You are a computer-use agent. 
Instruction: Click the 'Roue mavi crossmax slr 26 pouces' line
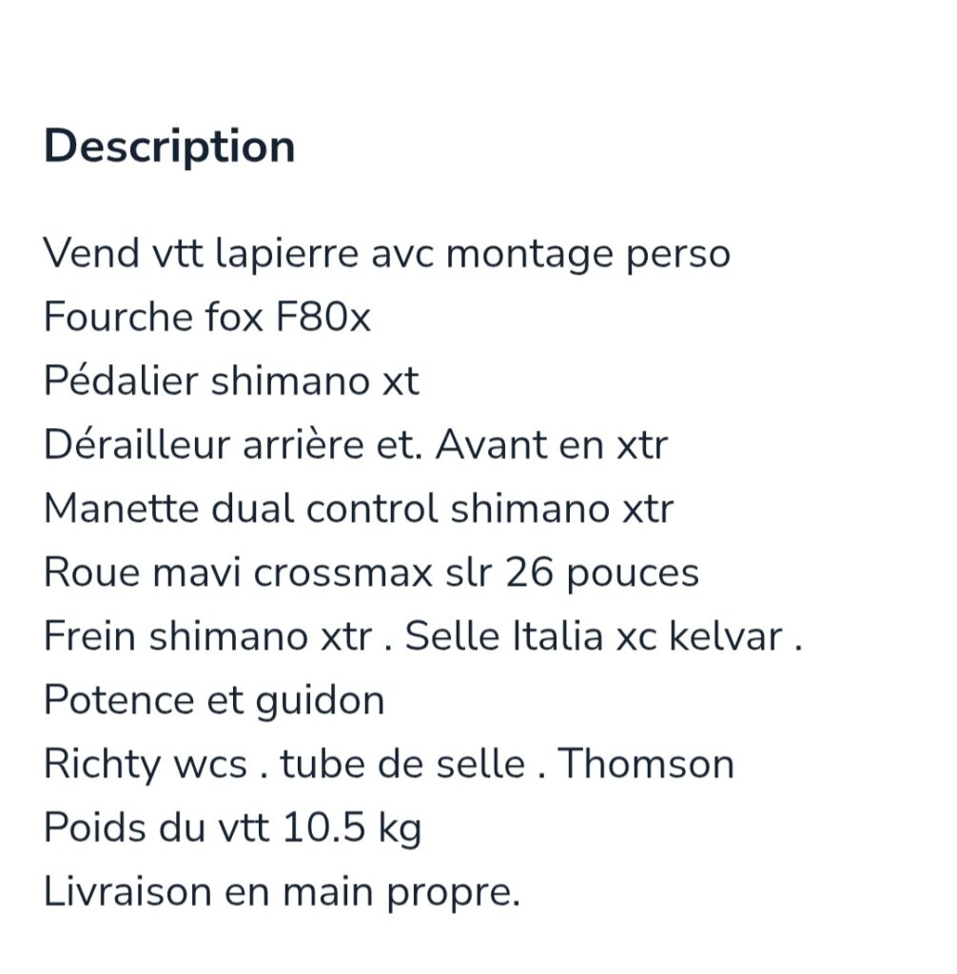371,573
